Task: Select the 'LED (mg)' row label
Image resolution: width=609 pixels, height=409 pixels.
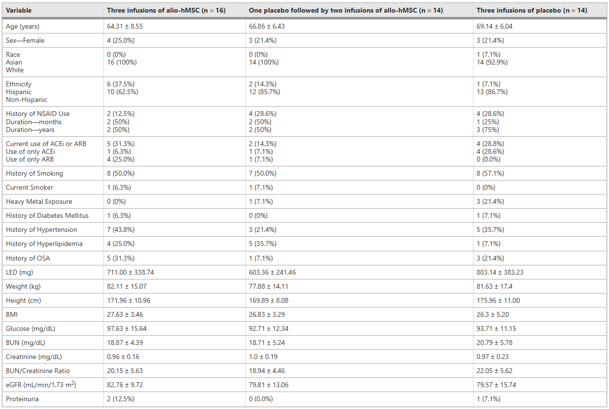Action: pos(19,272)
